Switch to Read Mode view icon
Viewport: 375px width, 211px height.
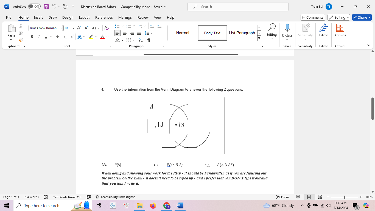[x=298, y=197]
